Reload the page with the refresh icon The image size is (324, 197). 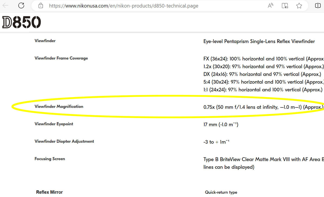(21, 6)
